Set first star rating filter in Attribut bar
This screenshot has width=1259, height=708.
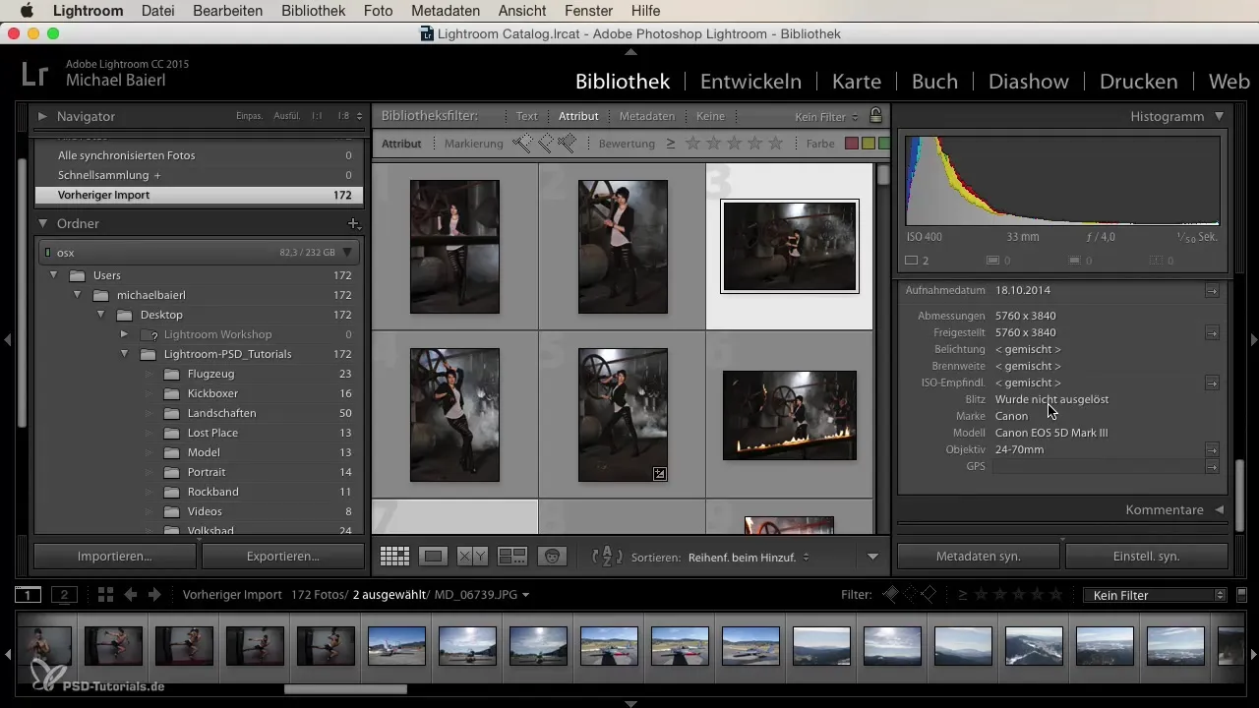point(692,144)
